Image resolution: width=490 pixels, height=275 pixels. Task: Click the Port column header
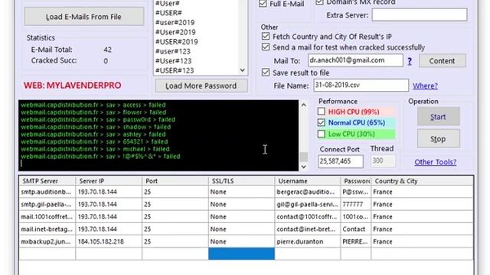point(175,181)
